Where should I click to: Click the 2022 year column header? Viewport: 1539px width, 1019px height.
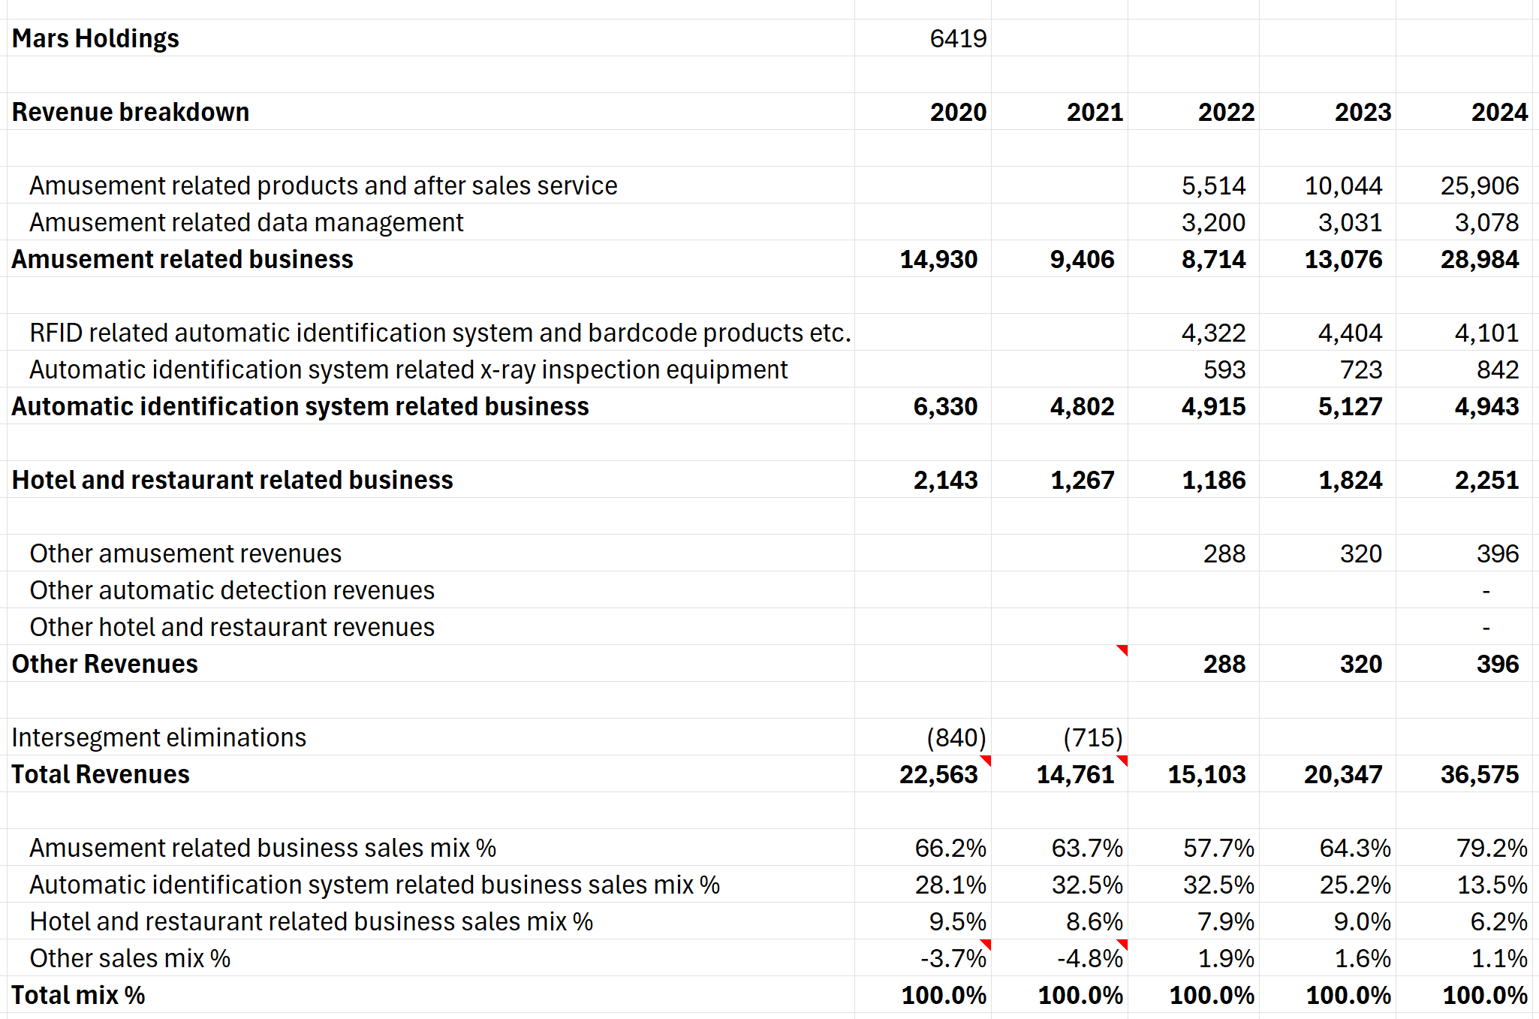click(x=1226, y=112)
